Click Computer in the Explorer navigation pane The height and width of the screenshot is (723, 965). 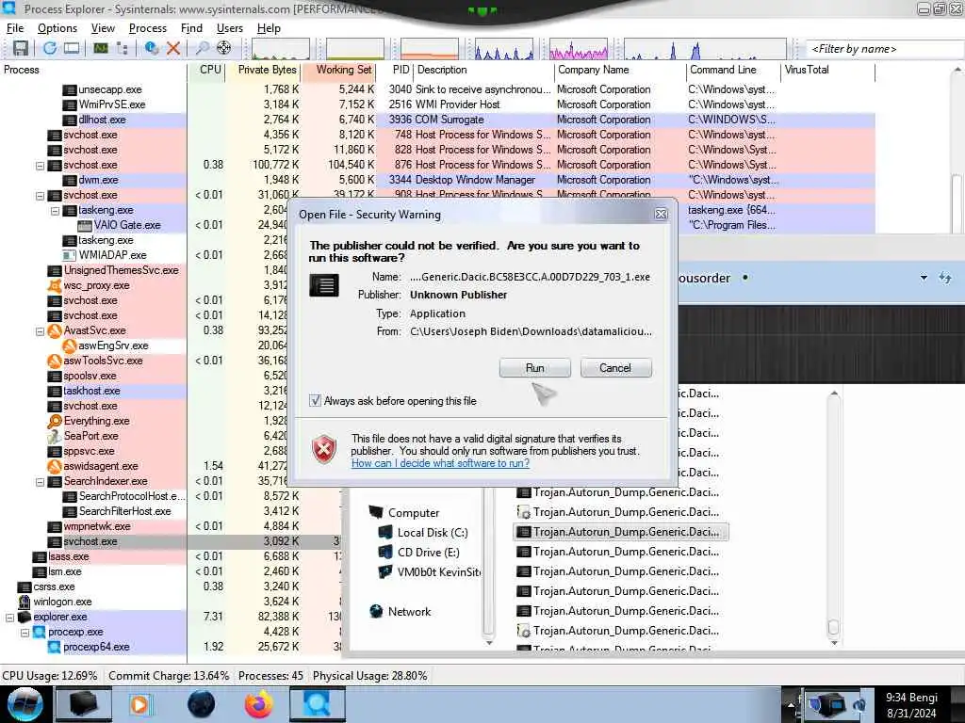tap(414, 513)
